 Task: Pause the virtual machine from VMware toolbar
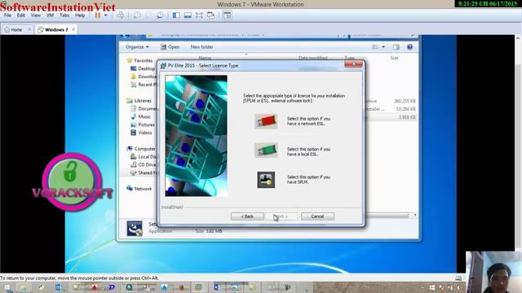(98, 15)
